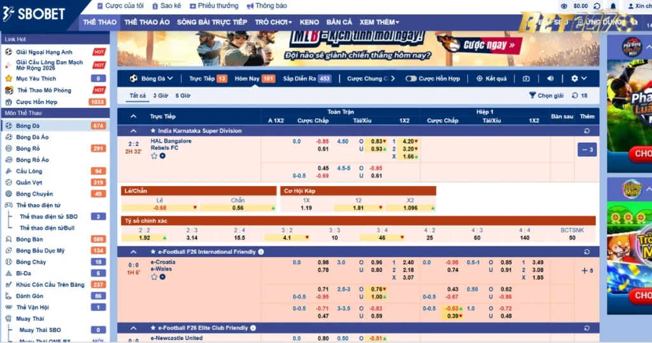652x343 pixels.
Task: Open Chọn giải league filter
Action: (x=546, y=96)
